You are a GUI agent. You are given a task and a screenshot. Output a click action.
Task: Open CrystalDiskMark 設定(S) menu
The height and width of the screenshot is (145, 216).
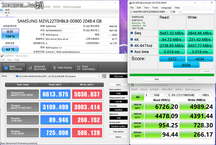(x=144, y=90)
